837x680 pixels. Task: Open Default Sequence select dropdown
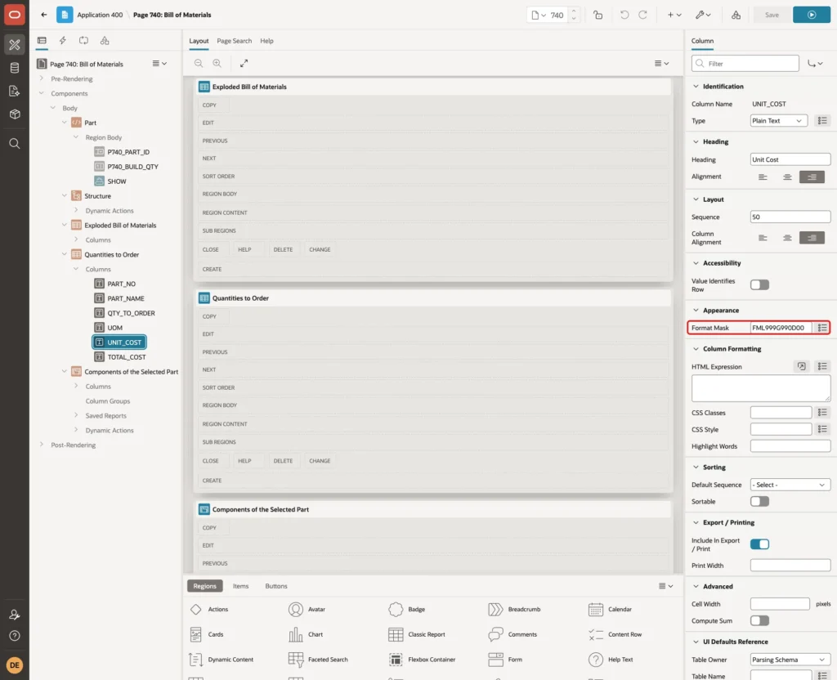(x=790, y=485)
